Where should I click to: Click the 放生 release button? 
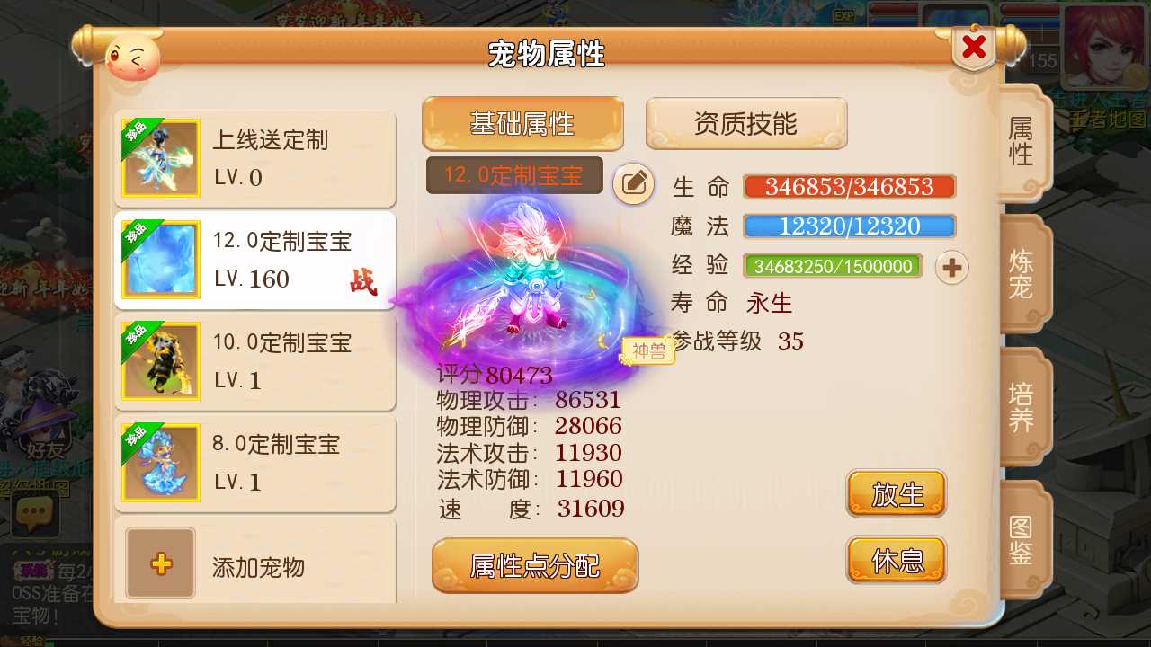(897, 493)
